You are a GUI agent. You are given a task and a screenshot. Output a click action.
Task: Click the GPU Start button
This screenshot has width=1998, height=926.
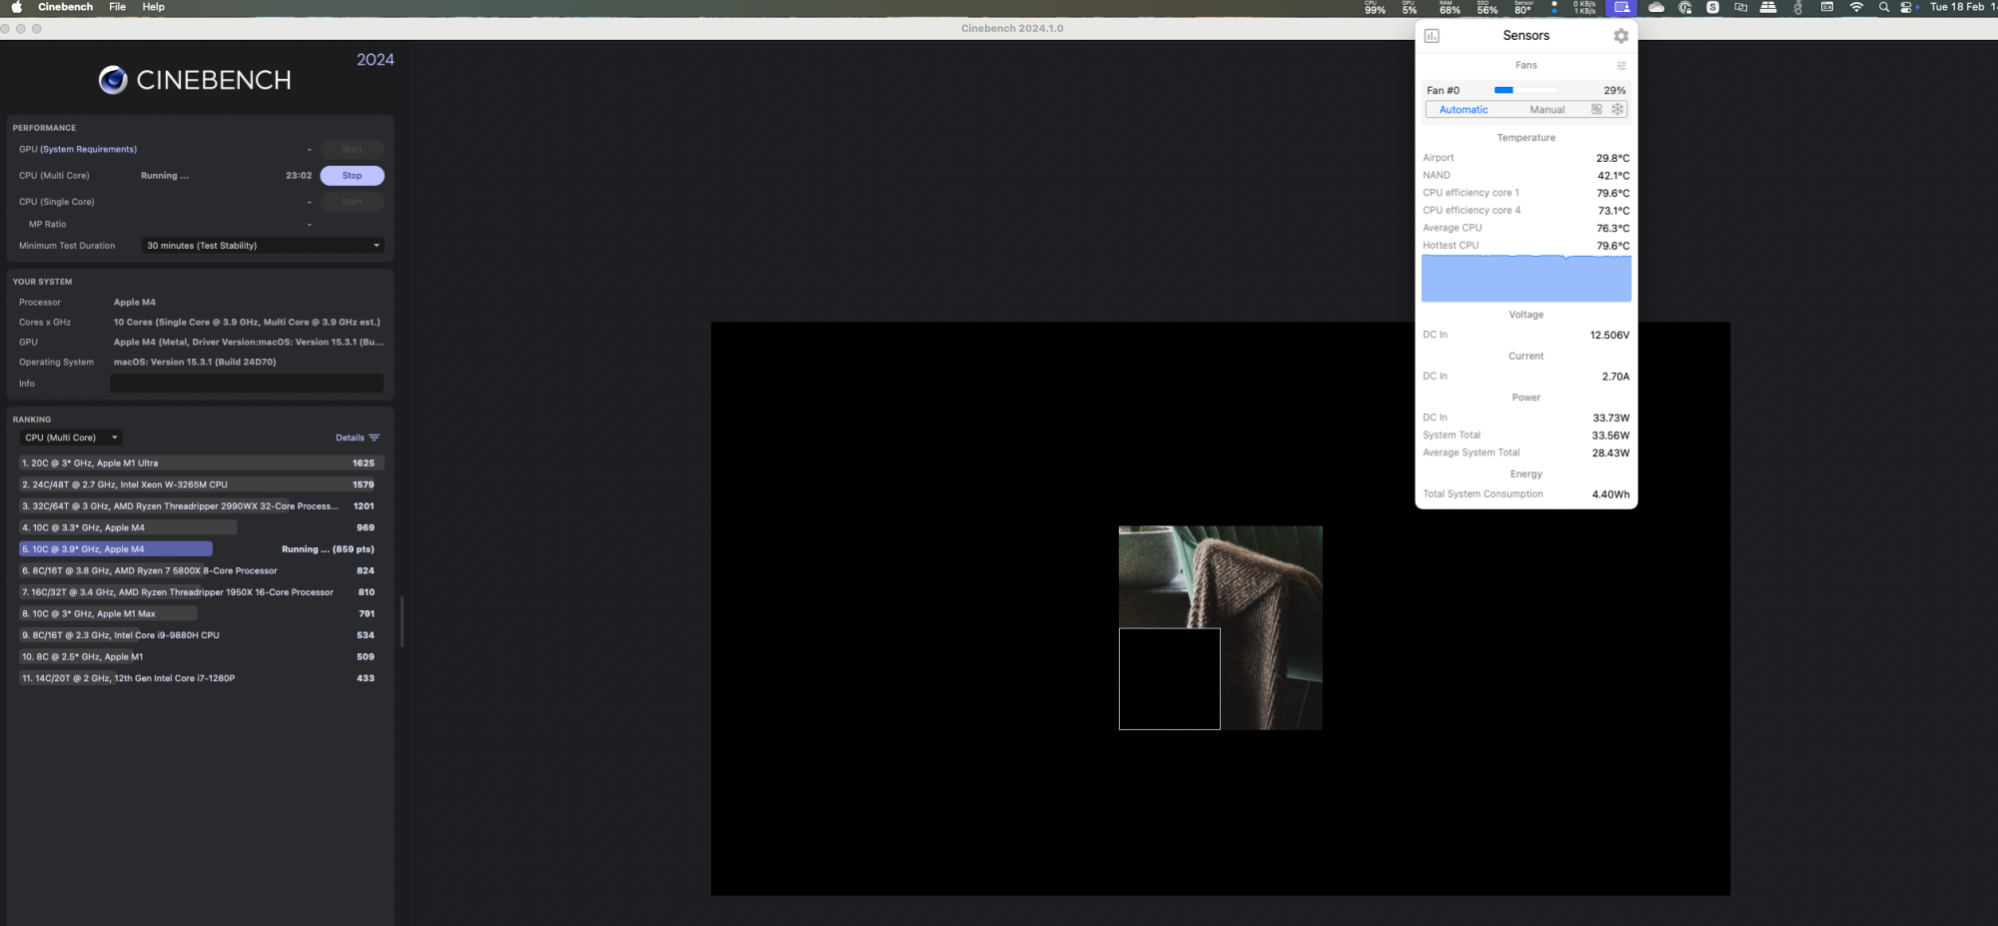(352, 149)
